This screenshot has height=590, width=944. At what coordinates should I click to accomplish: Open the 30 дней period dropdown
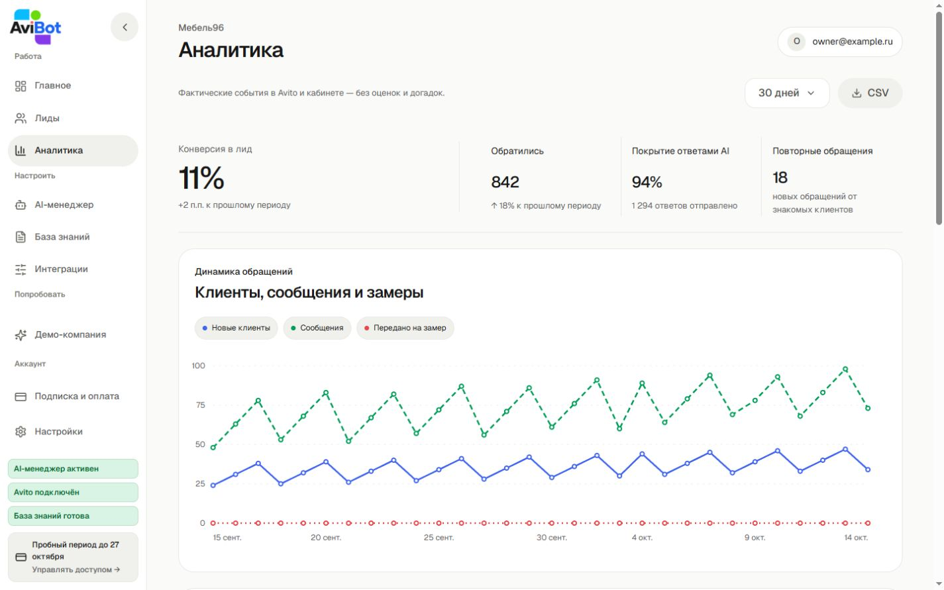click(x=787, y=93)
